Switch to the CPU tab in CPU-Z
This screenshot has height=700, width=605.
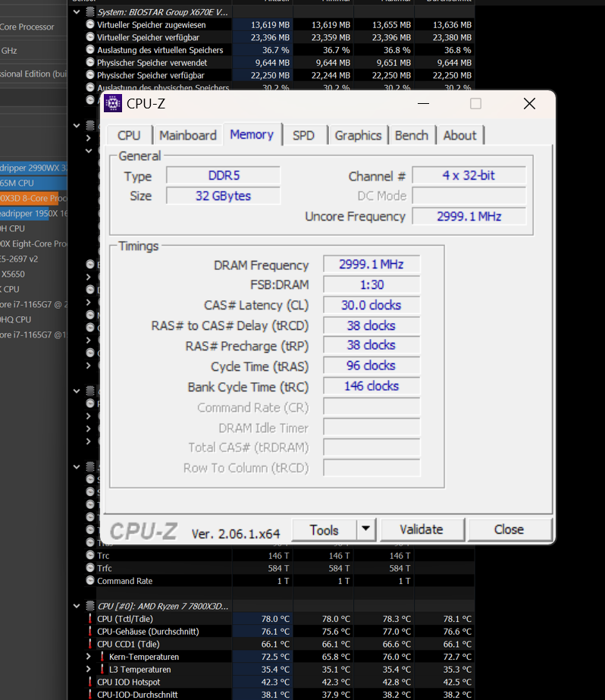(129, 135)
